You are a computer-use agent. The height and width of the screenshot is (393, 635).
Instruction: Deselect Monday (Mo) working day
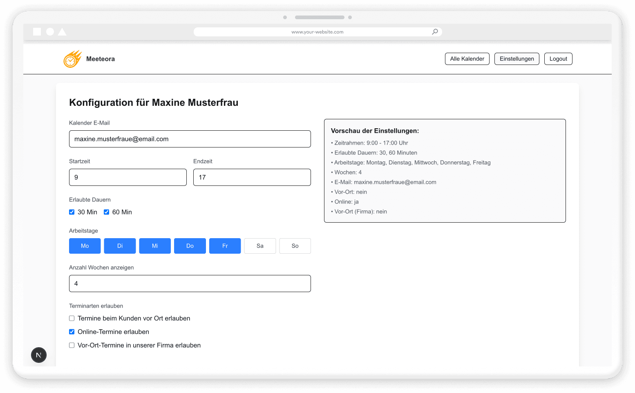coord(85,246)
